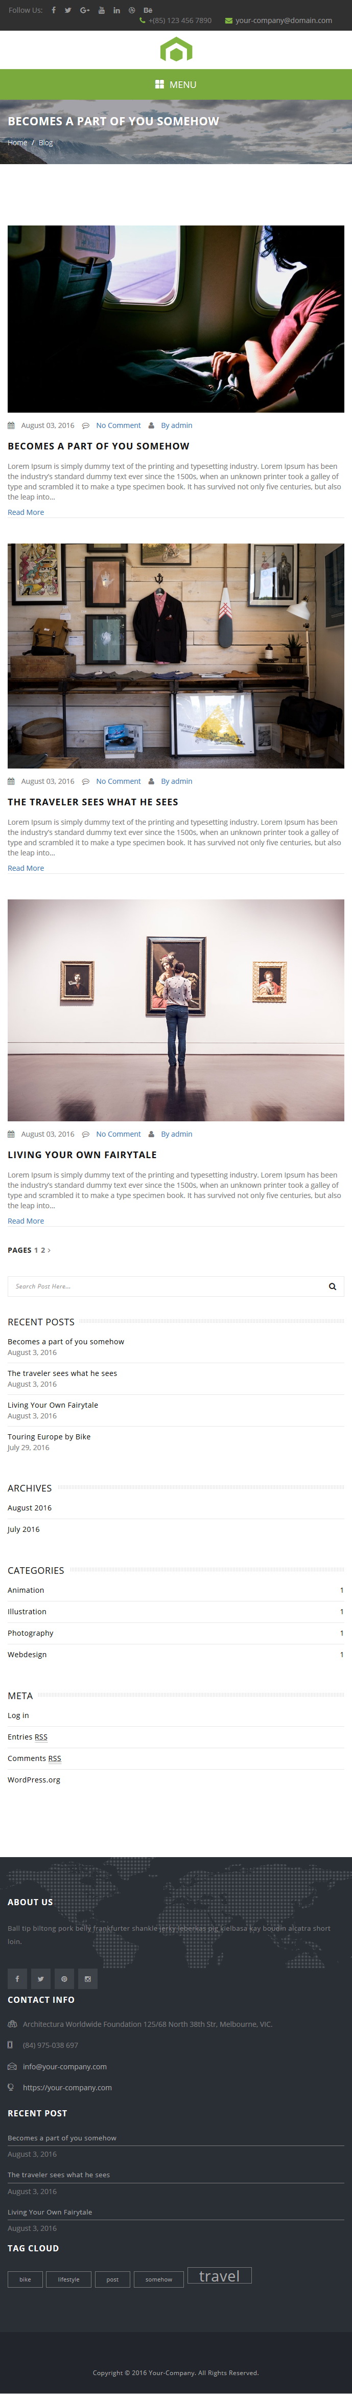Expand the green MENU bar
This screenshot has width=352, height=2394.
[x=176, y=84]
